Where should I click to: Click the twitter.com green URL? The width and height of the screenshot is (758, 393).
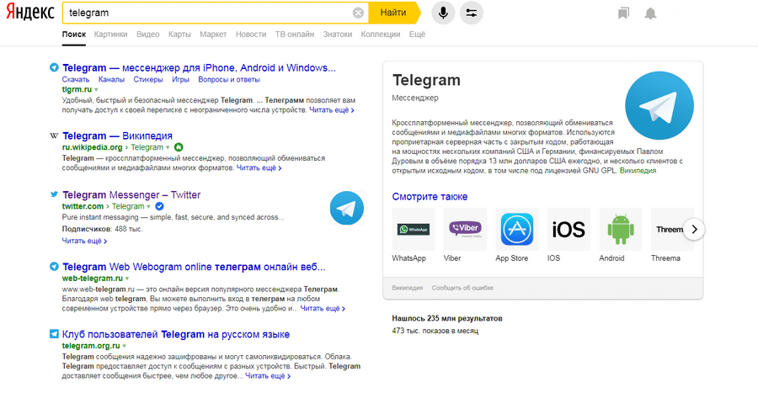pos(83,206)
